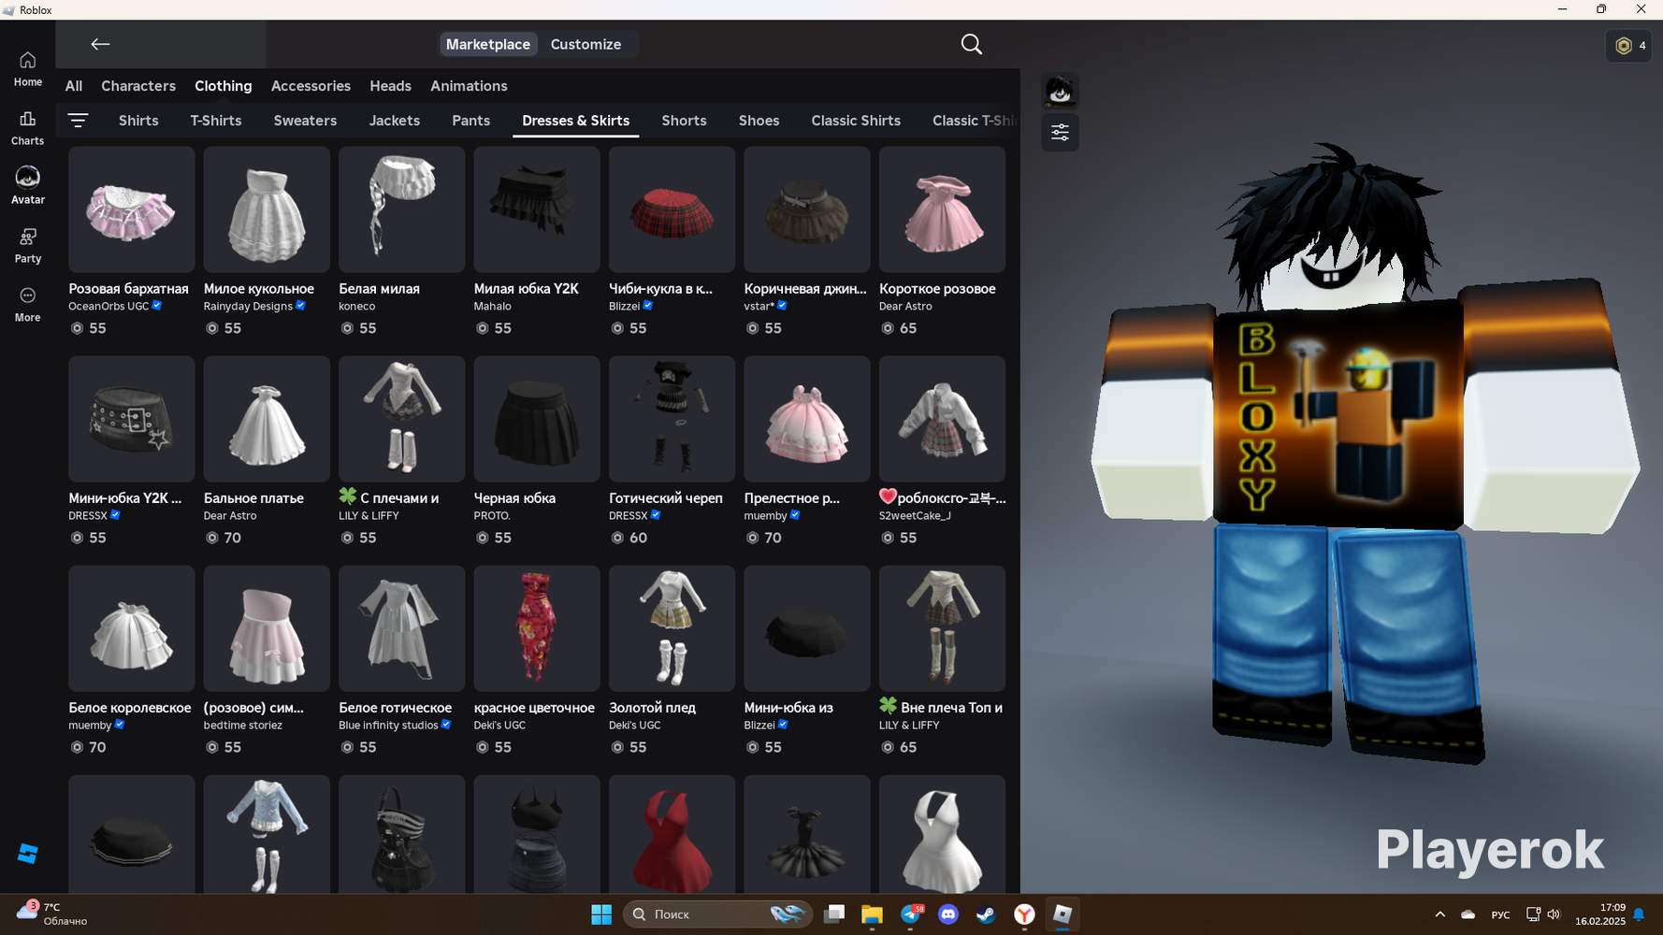Open the Jackets subcategory

point(395,121)
